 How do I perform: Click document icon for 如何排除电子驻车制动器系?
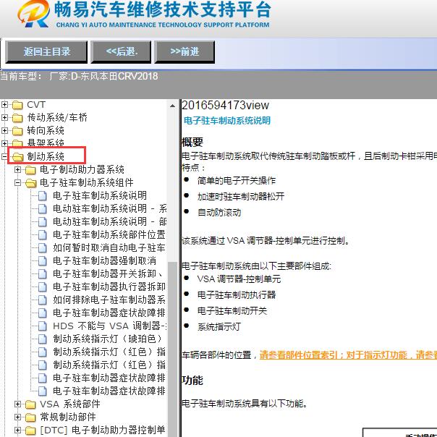(x=43, y=300)
